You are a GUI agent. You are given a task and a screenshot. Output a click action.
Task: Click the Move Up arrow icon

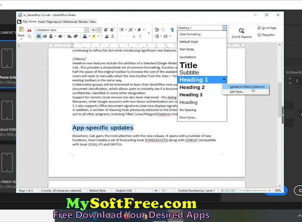[140, 36]
